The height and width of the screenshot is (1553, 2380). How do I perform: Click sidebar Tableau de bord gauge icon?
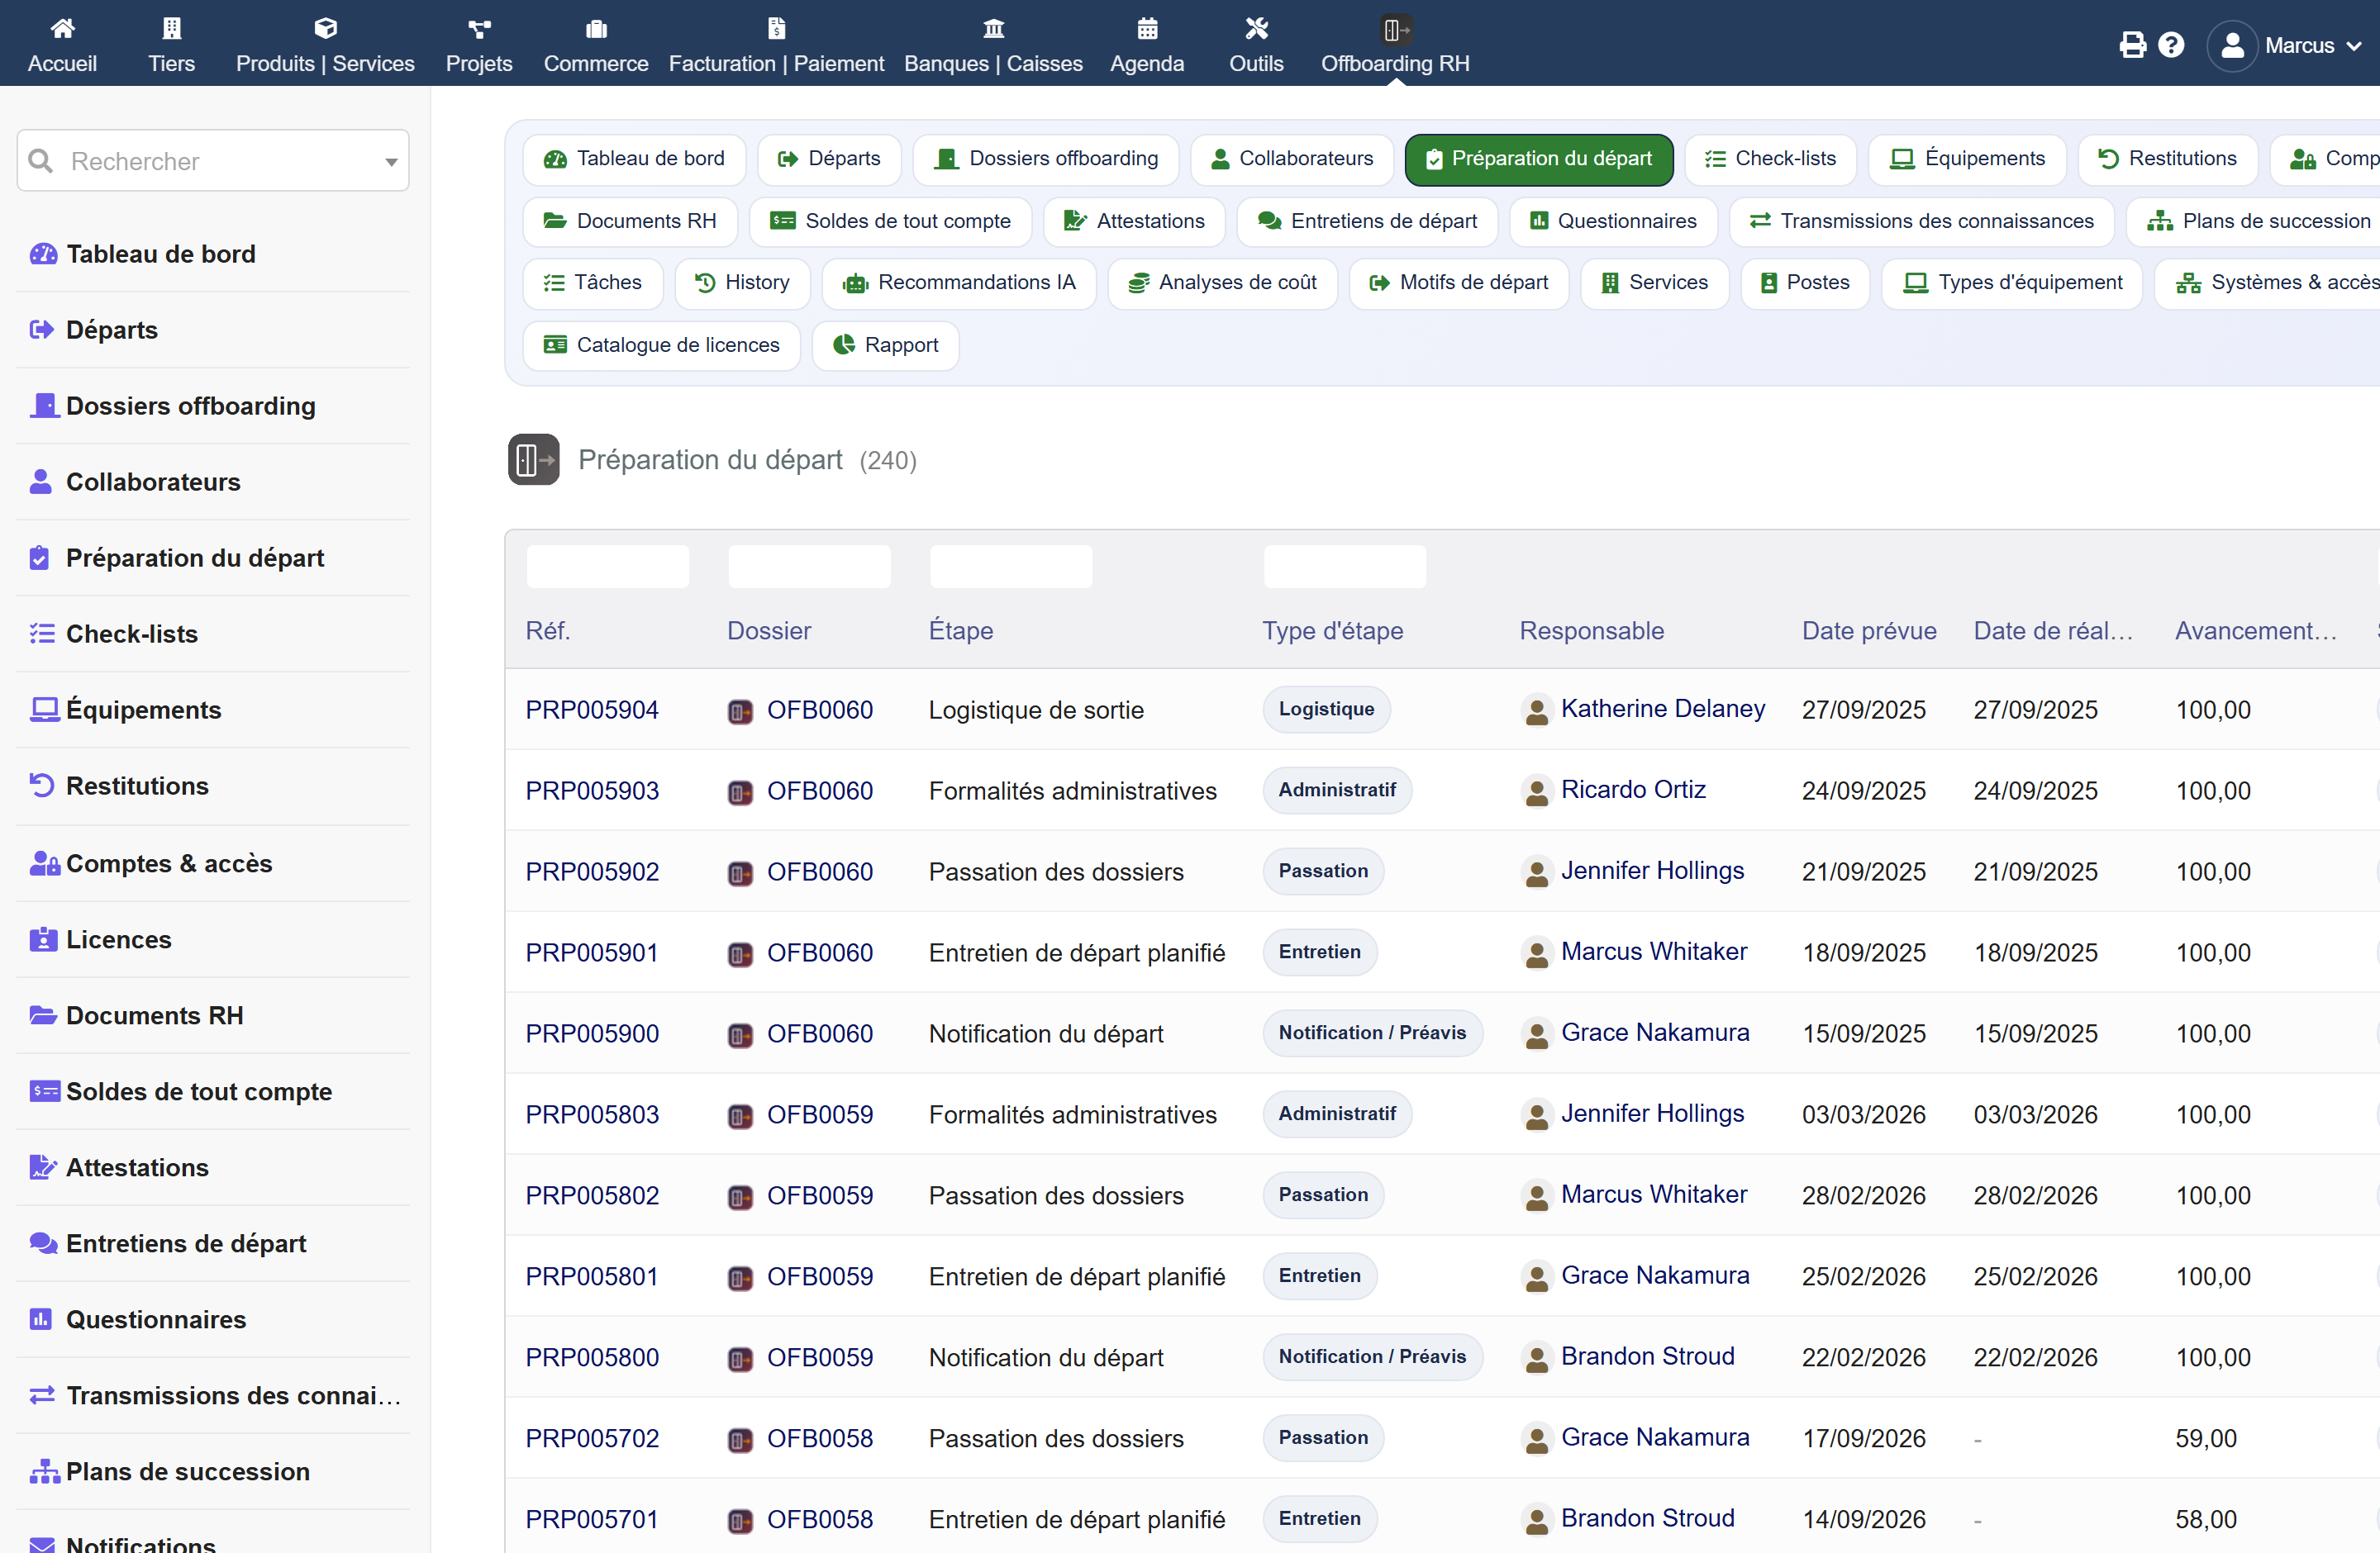[x=43, y=254]
